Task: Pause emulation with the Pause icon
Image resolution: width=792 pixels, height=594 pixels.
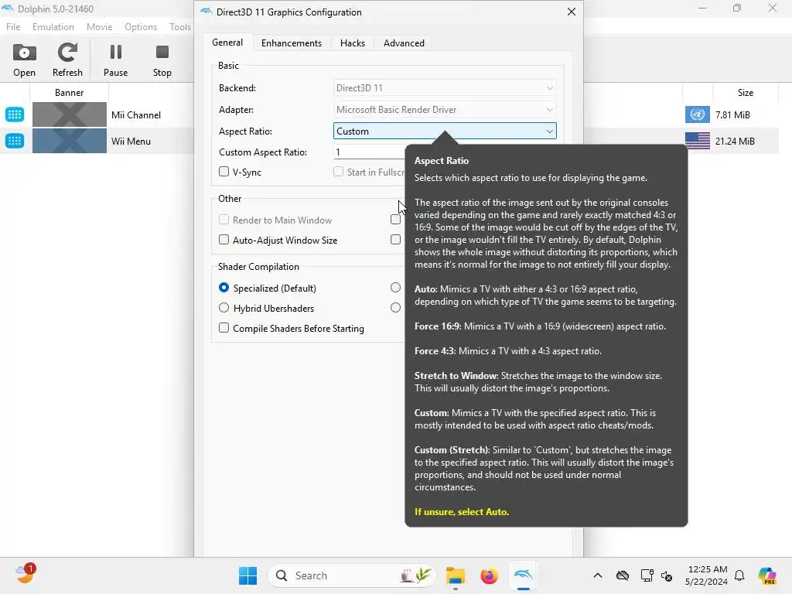Action: click(x=116, y=60)
